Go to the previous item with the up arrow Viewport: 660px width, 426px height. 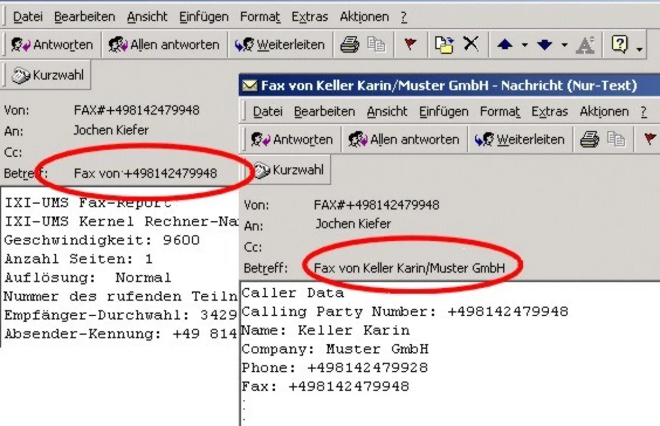point(505,45)
